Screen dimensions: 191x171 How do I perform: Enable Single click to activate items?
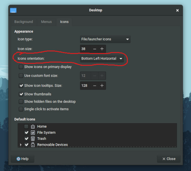(x=21, y=109)
